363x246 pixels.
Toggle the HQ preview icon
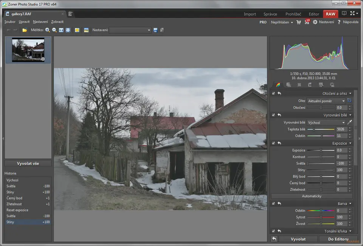(86, 30)
